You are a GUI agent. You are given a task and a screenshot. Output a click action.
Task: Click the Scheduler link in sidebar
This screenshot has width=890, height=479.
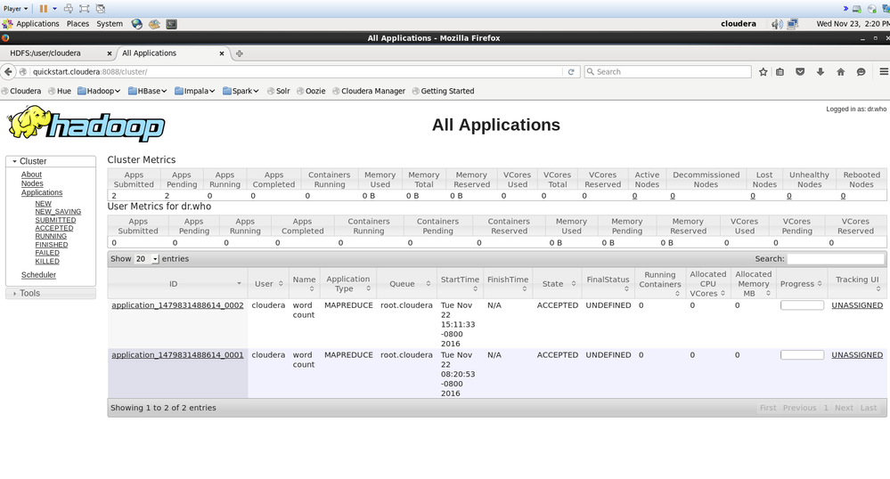[x=38, y=275]
